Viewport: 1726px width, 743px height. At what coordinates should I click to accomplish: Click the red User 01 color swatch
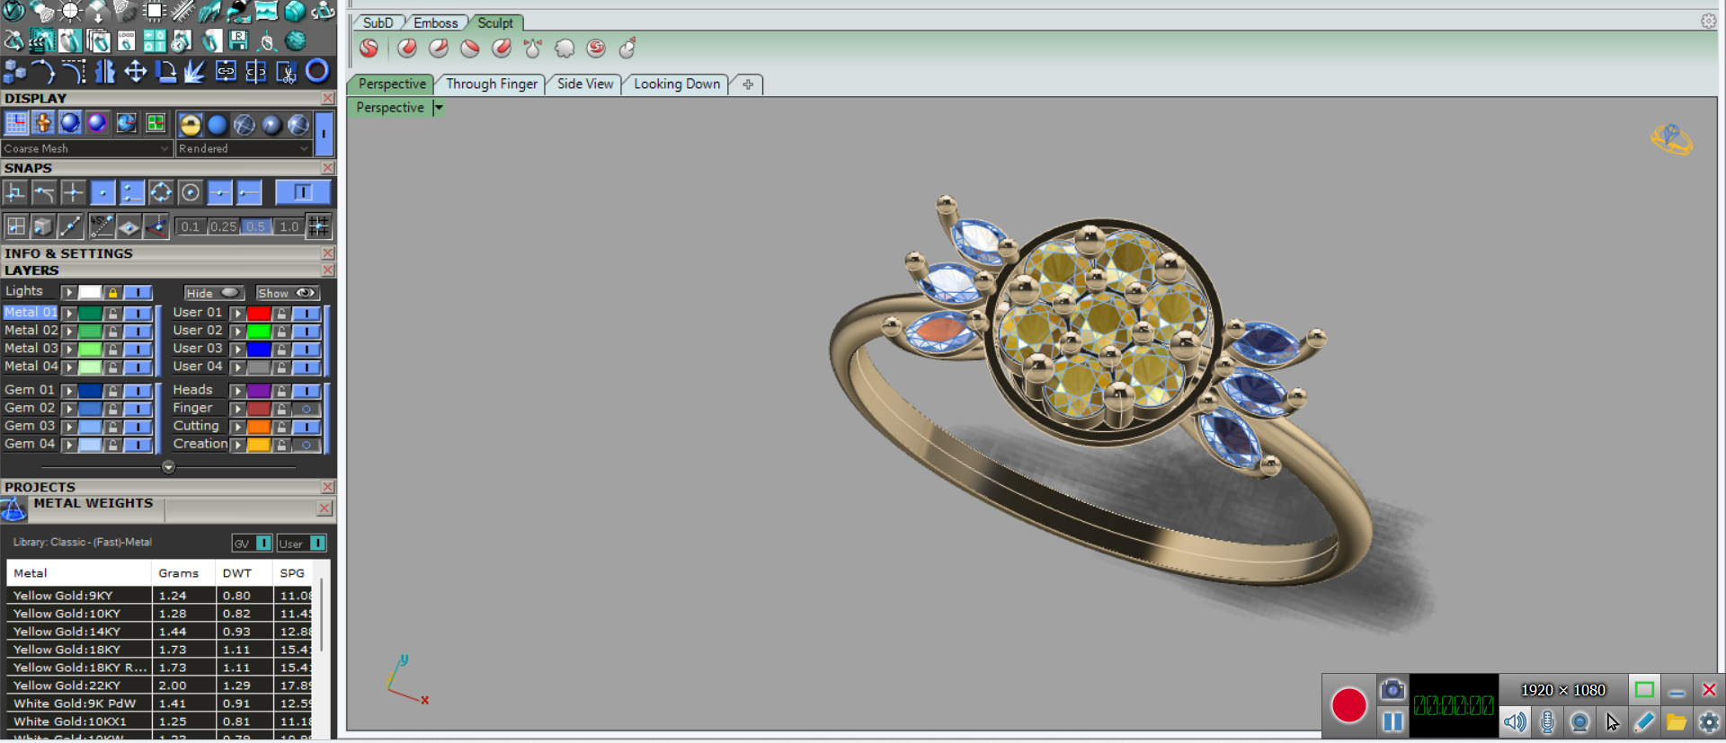[259, 314]
